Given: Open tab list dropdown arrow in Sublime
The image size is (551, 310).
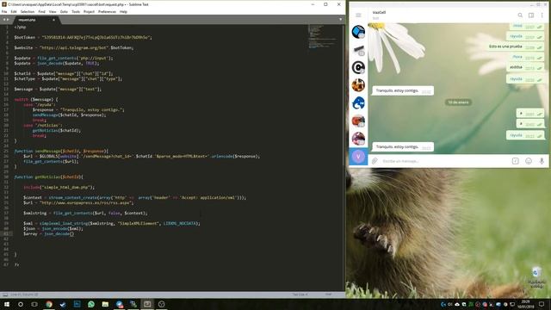Looking at the screenshot, I should (x=341, y=20).
